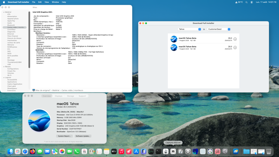The width and height of the screenshot is (279, 157).
Task: Collapse the Matériel section in the sidebar
Action: tap(4, 12)
